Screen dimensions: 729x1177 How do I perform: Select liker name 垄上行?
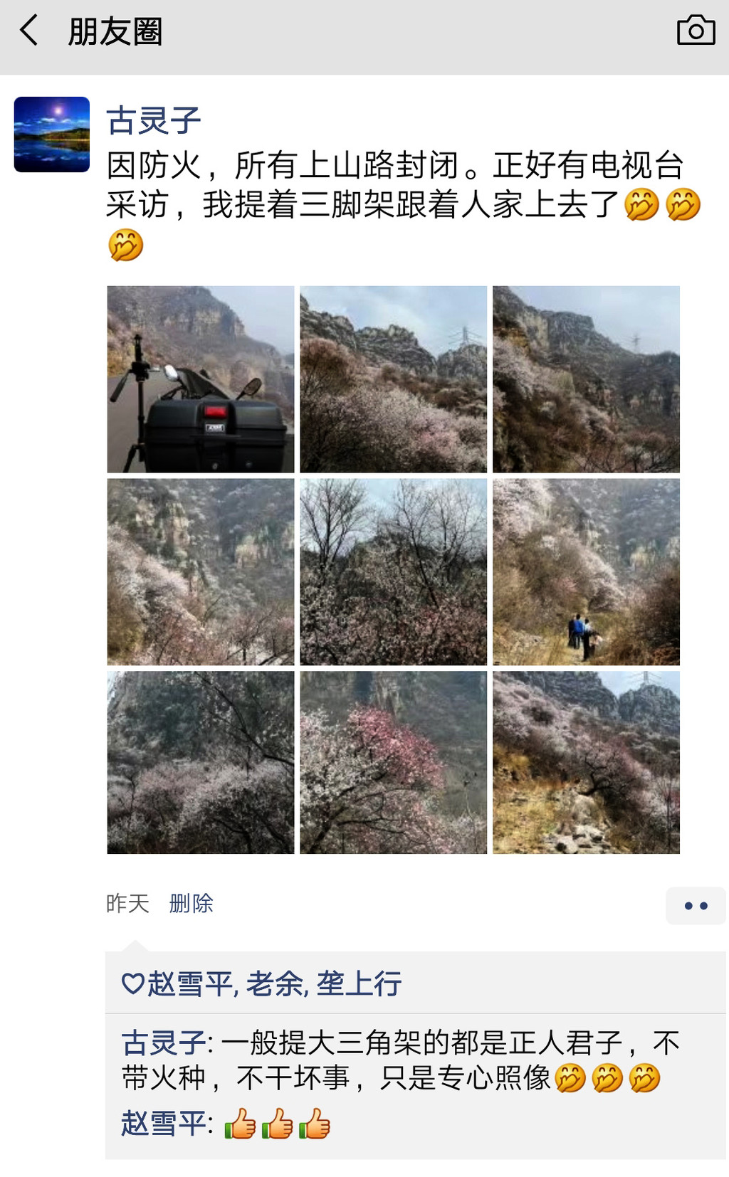click(x=359, y=984)
